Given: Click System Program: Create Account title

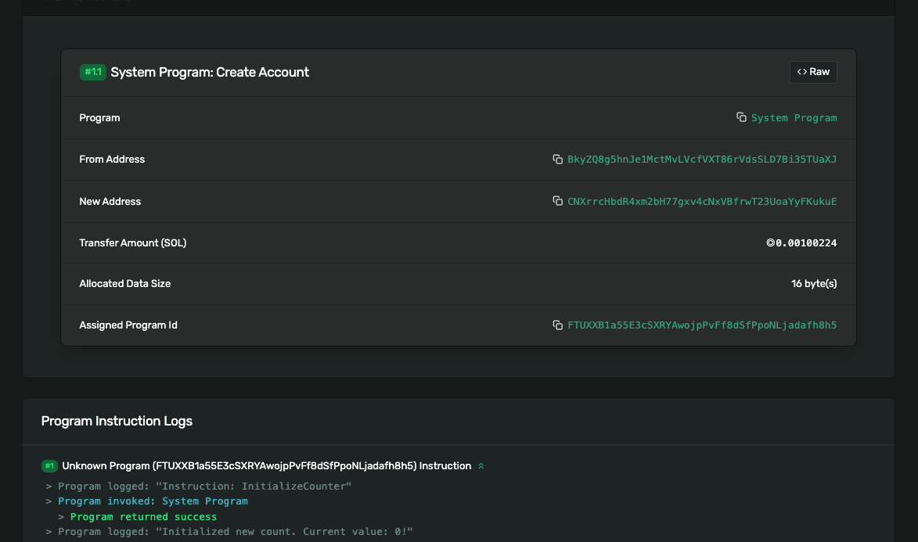Looking at the screenshot, I should (210, 72).
